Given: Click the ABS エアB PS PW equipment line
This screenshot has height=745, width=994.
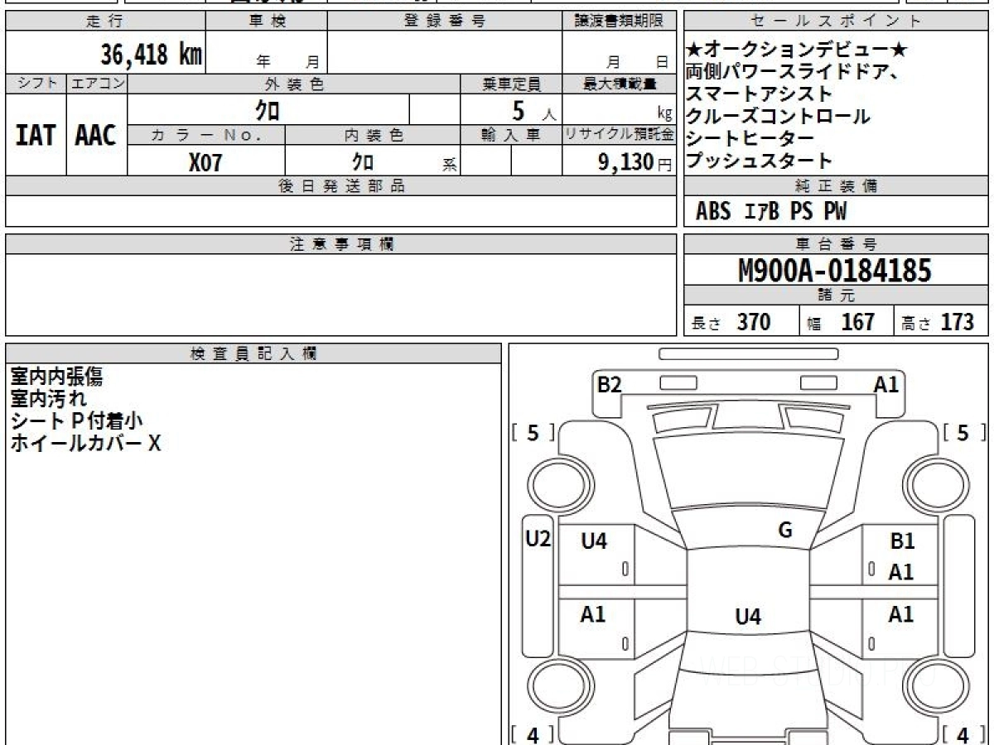Looking at the screenshot, I should coord(771,212).
